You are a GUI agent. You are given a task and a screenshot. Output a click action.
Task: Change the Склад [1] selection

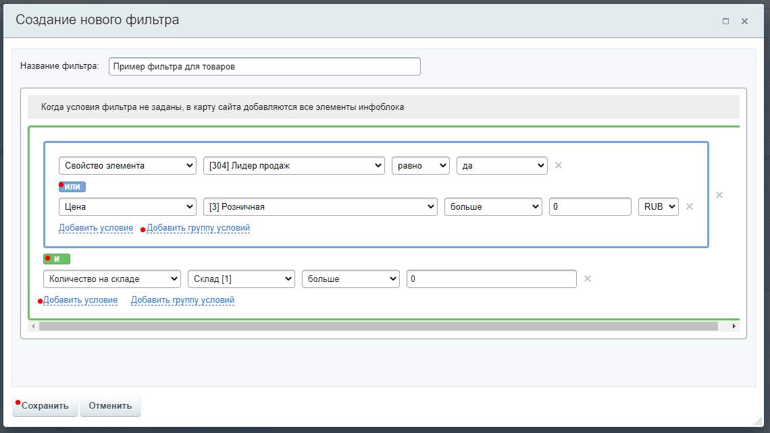tap(241, 279)
